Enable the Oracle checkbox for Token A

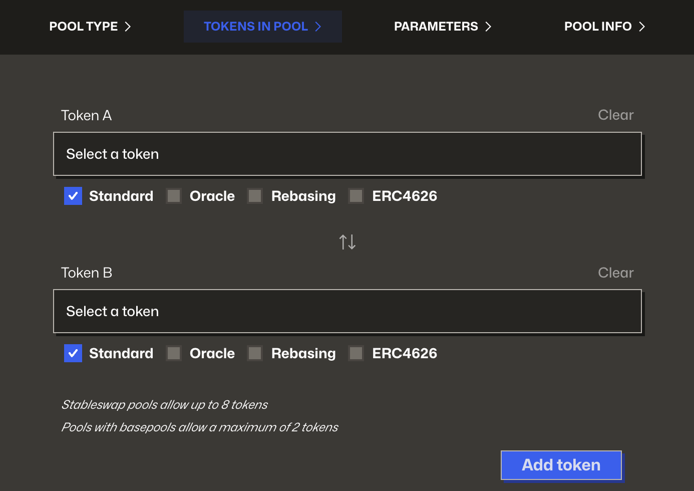pyautogui.click(x=173, y=196)
